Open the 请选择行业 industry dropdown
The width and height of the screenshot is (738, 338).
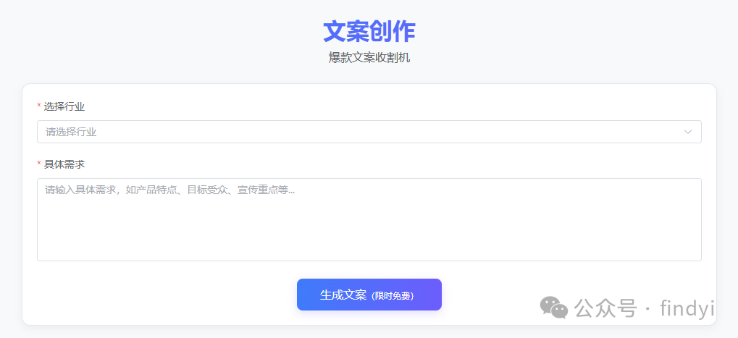coord(369,132)
